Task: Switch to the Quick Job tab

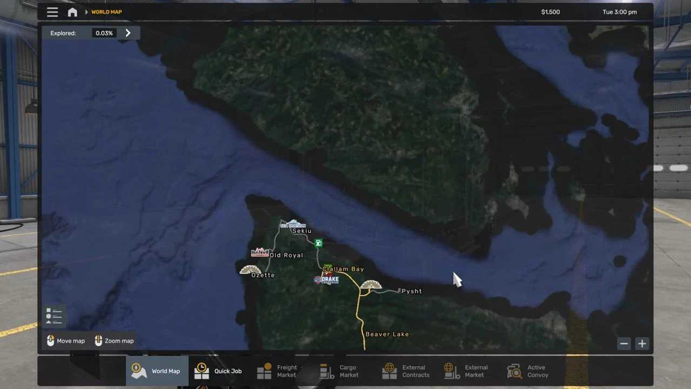Action: coord(218,371)
